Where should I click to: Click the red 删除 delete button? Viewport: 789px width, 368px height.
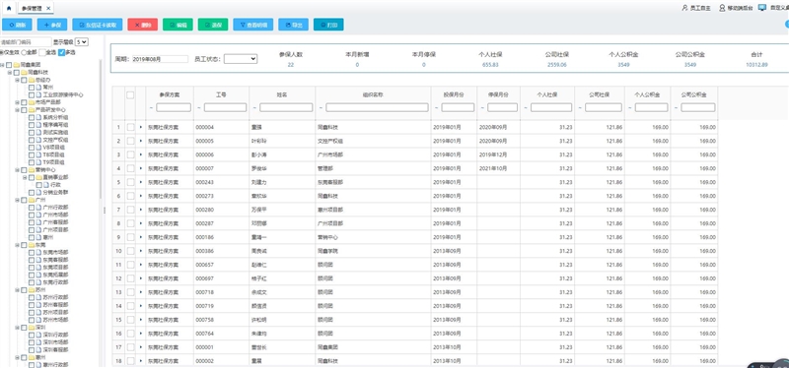[142, 25]
